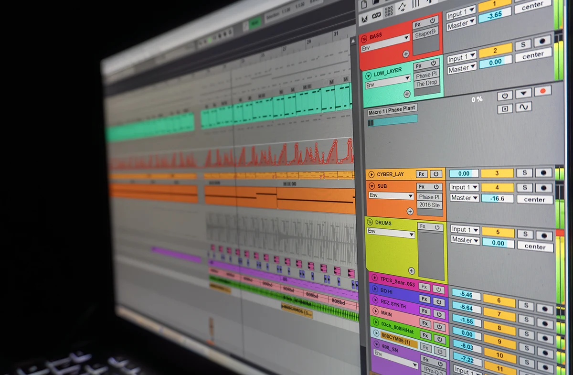Toggle Fx power on BASS track
Image resolution: width=573 pixels, height=375 pixels.
click(433, 21)
